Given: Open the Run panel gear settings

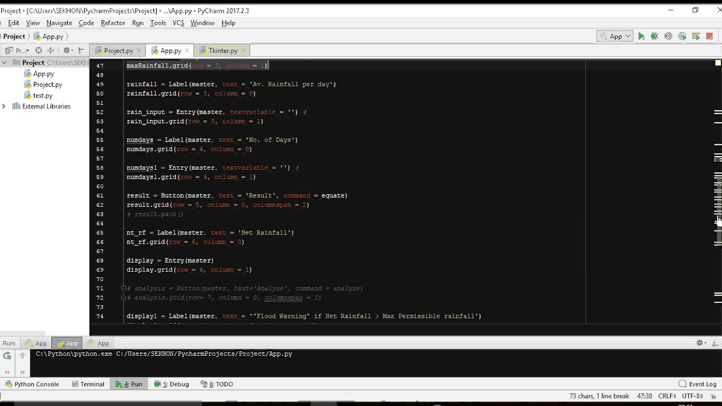Looking at the screenshot, I should pos(701,343).
